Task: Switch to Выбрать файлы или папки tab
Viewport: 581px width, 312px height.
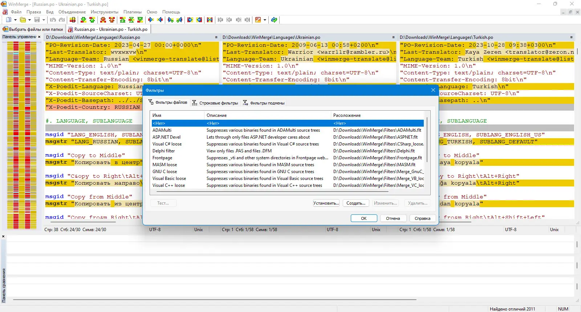Action: pyautogui.click(x=33, y=29)
